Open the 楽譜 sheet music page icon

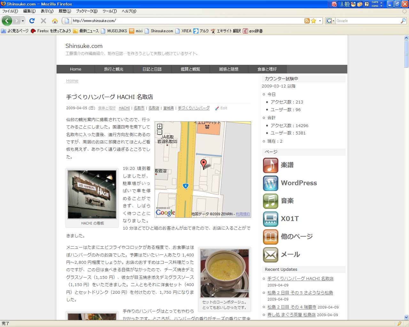[x=270, y=165]
